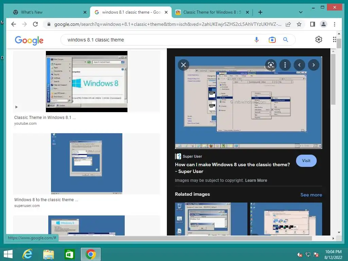Show previous image in preview

299,65
